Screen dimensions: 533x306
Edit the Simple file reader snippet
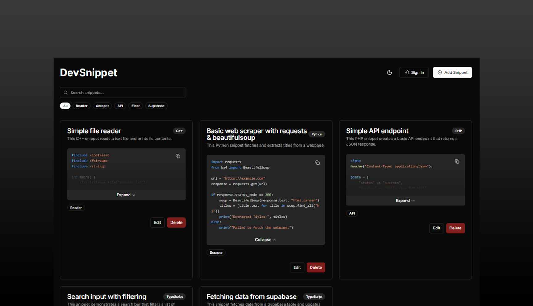tap(157, 222)
